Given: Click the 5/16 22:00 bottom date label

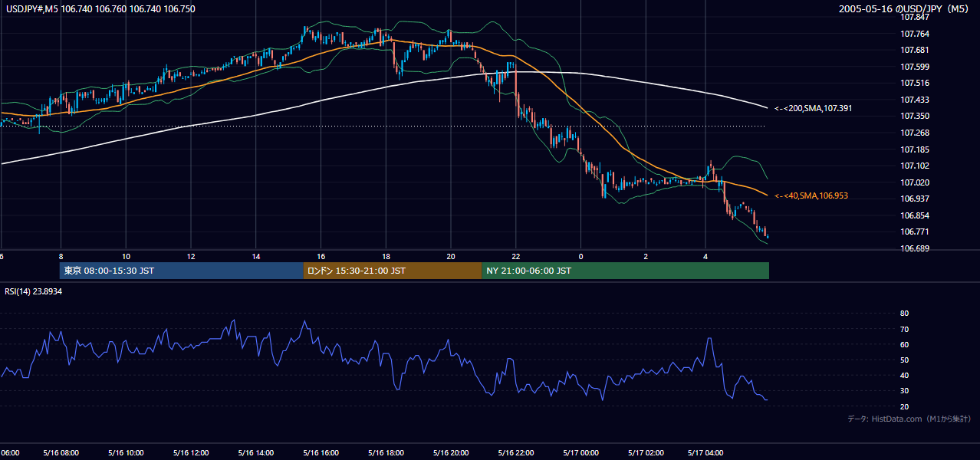Looking at the screenshot, I should [516, 452].
